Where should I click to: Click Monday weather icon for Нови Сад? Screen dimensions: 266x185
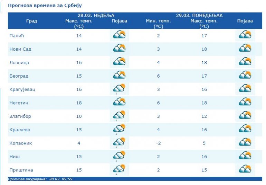coord(245,49)
